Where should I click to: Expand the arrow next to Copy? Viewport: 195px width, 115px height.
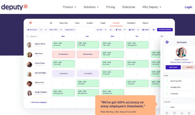click(x=125, y=30)
